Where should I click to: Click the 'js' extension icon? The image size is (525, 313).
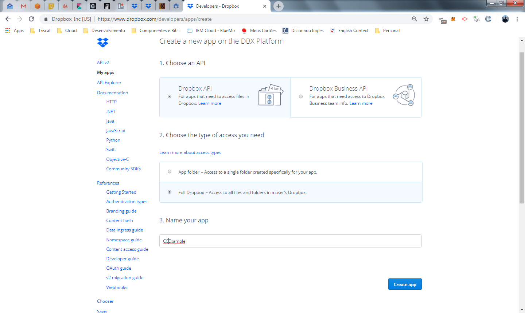pos(477,19)
